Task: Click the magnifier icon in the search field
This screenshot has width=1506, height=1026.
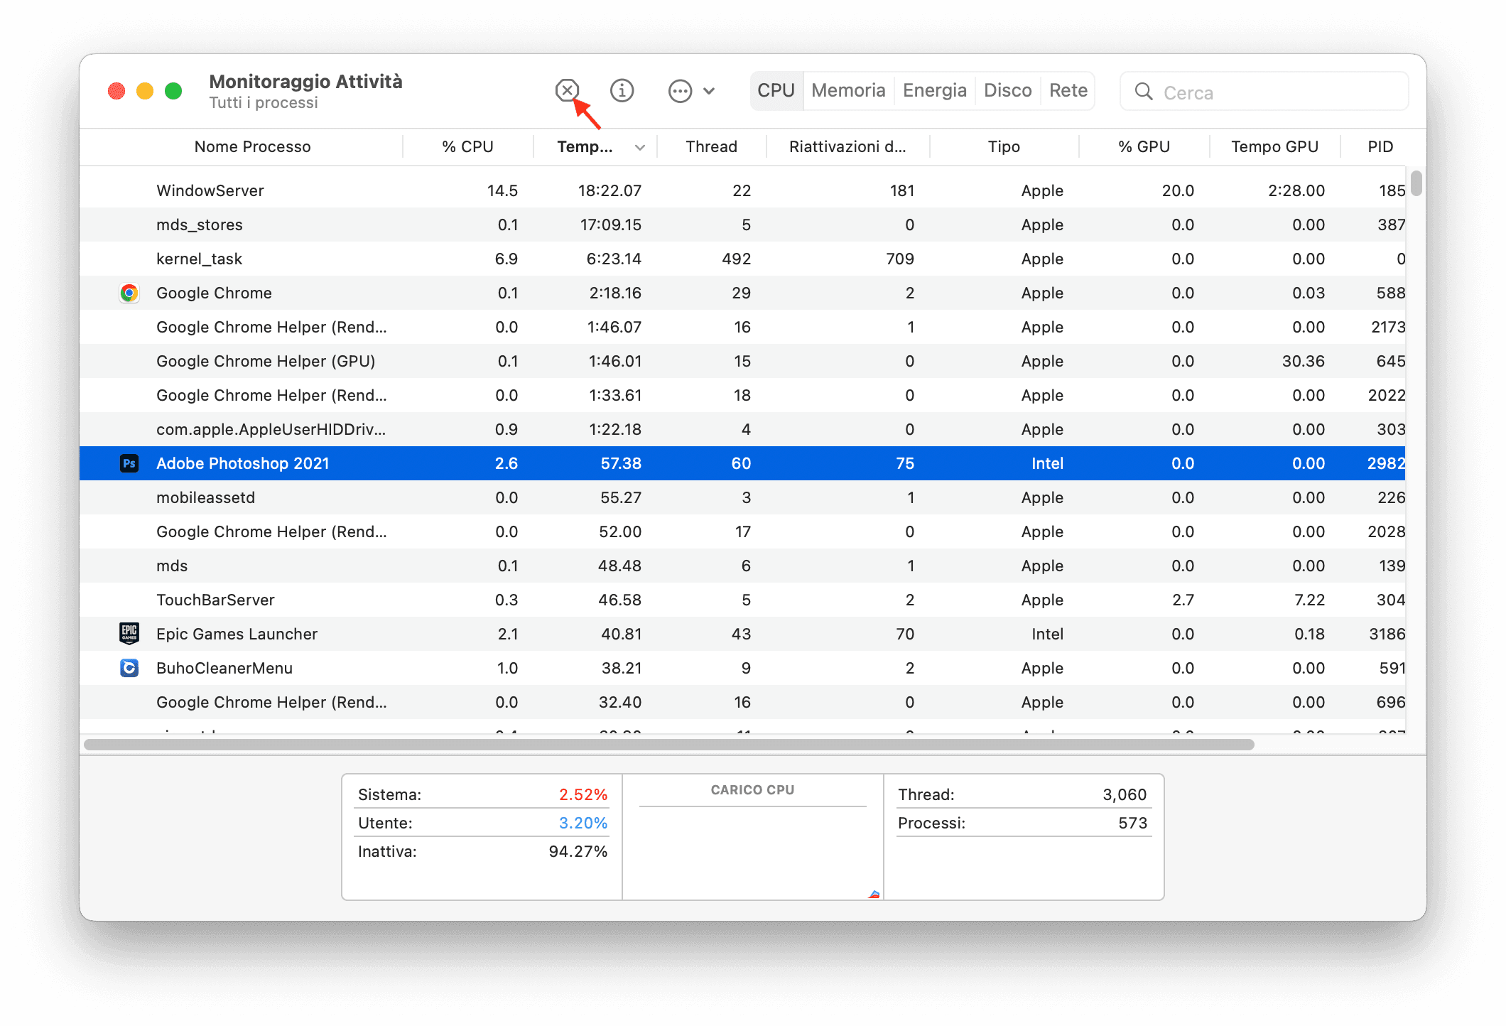Action: click(1143, 92)
